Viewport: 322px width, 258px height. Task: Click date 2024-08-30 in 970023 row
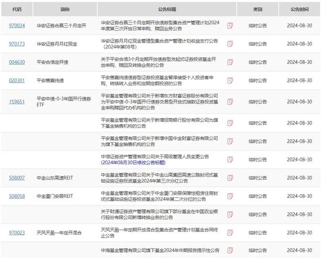[299, 233]
